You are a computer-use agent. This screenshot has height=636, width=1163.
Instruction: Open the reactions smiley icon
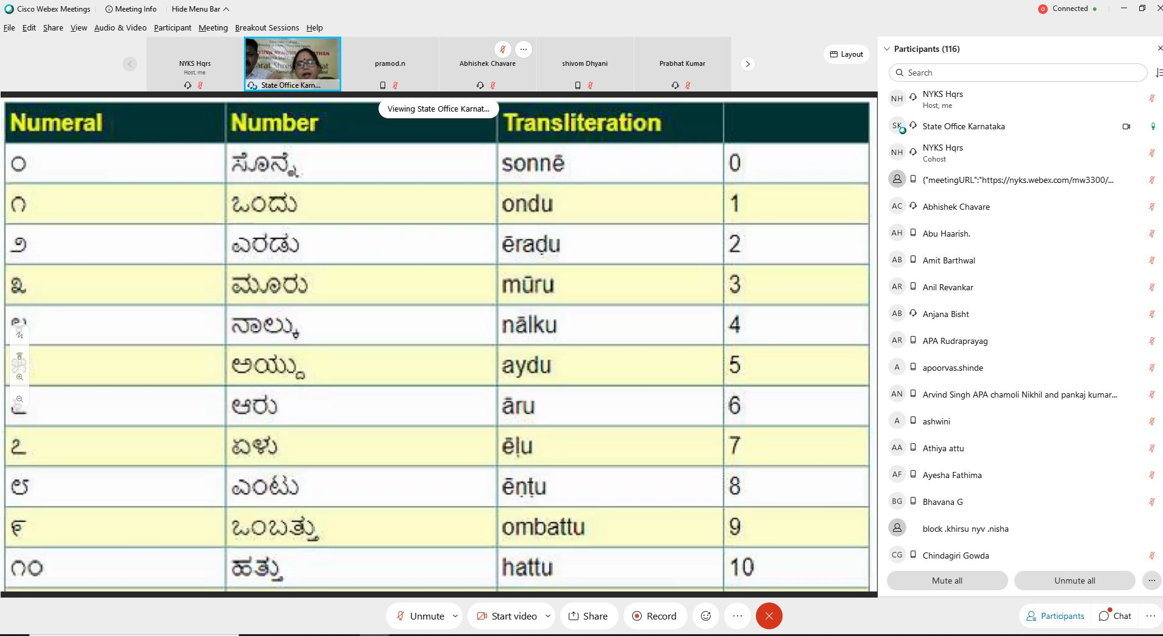click(706, 616)
